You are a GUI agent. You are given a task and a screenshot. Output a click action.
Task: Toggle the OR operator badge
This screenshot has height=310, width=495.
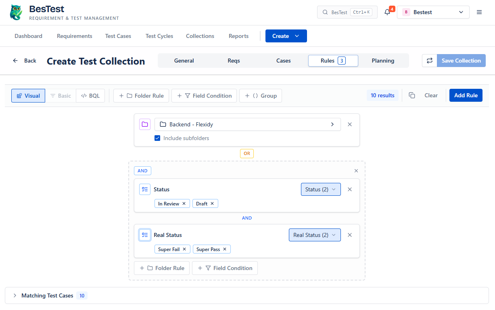[x=247, y=153]
